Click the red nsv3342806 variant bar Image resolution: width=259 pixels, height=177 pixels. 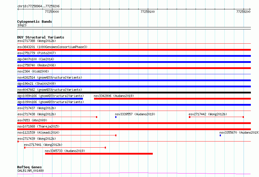[173, 99]
